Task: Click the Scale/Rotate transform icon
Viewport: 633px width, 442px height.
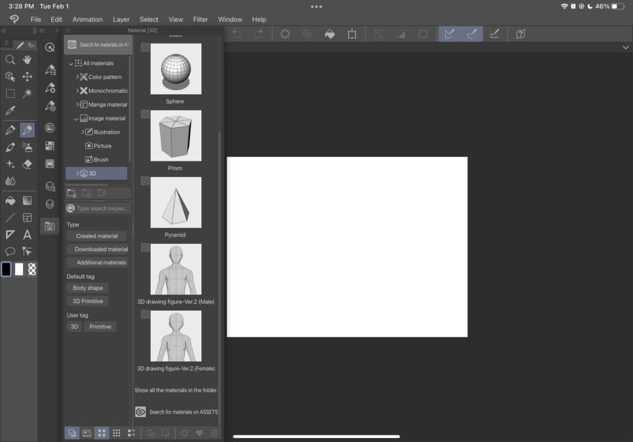Action: click(352, 34)
